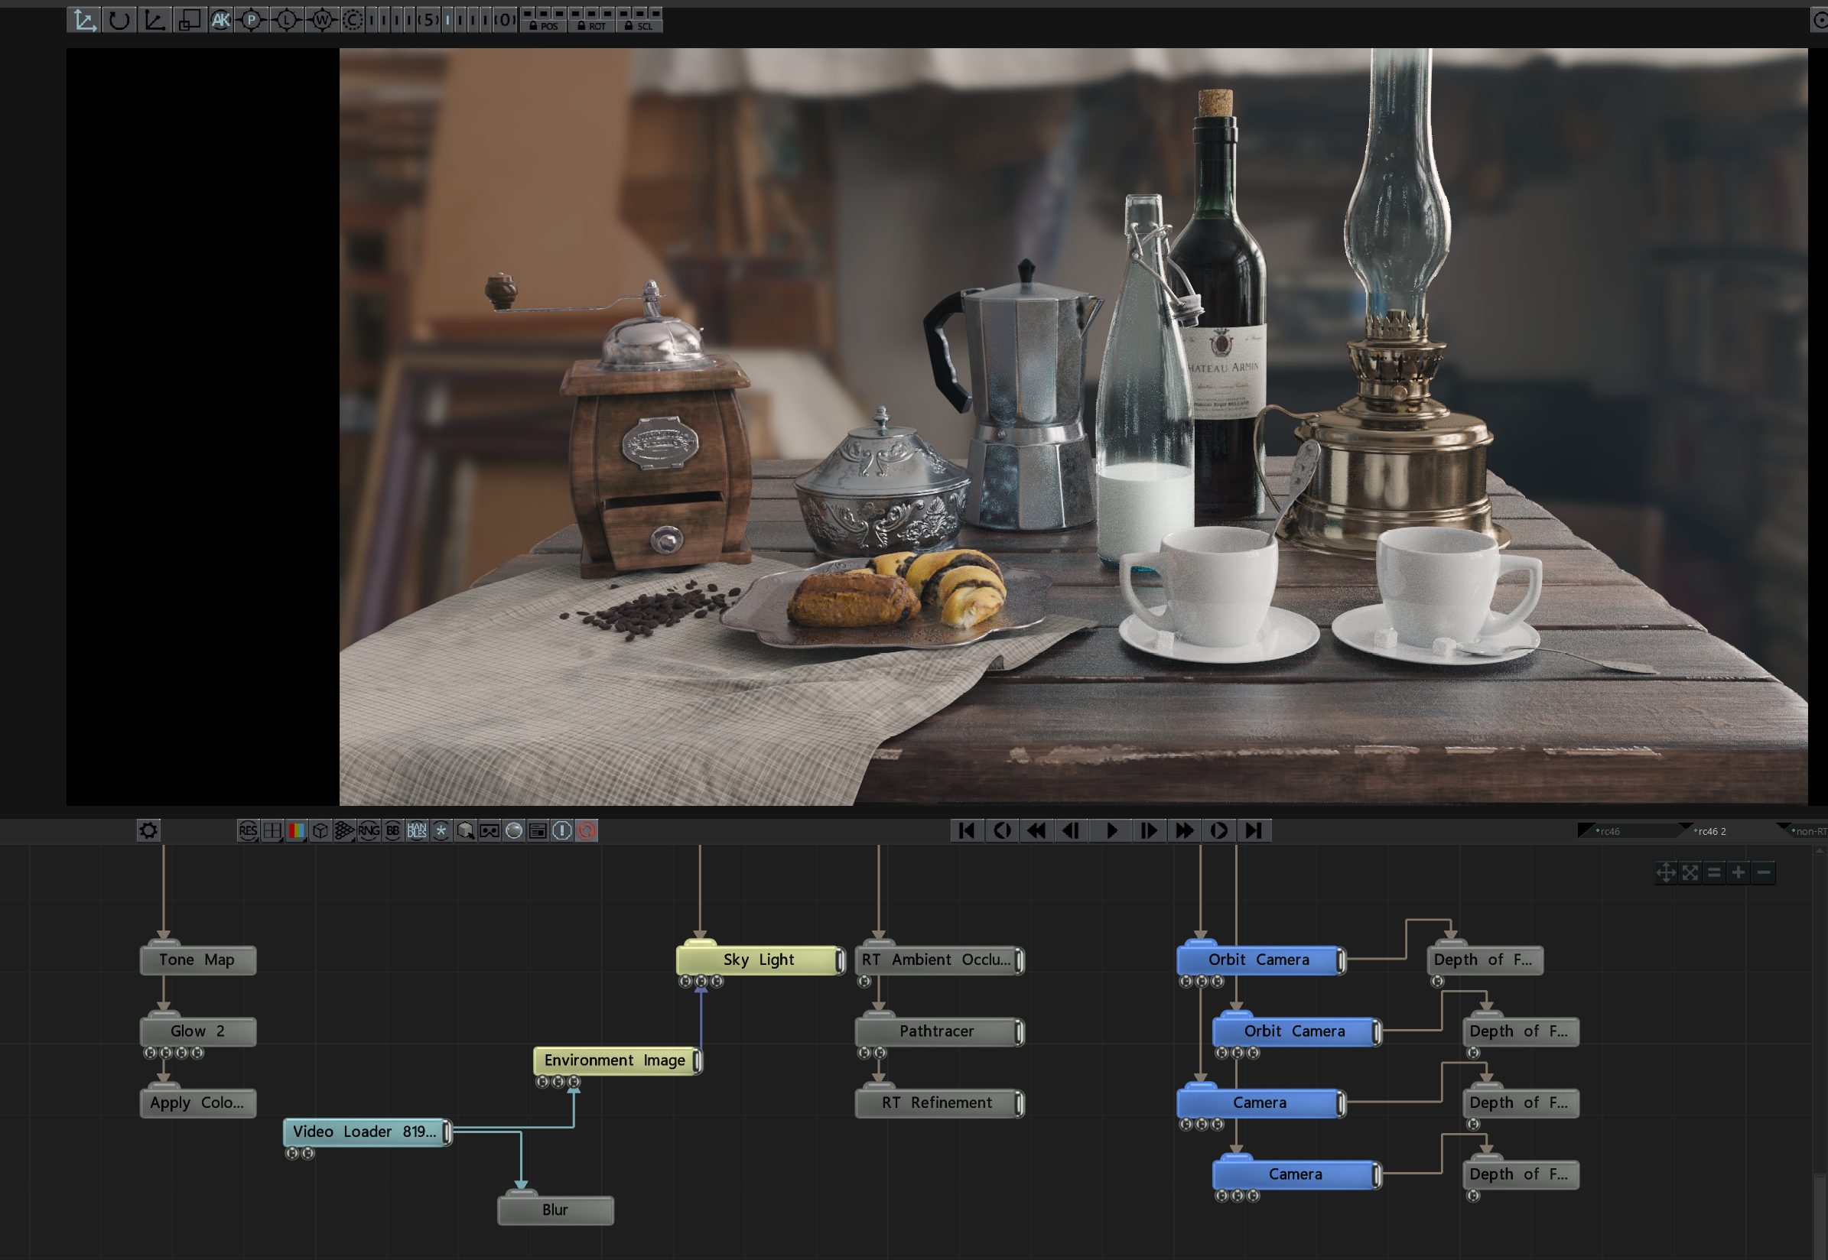1828x1260 pixels.
Task: Open the color channels RGB dropdown
Action: pyautogui.click(x=296, y=830)
